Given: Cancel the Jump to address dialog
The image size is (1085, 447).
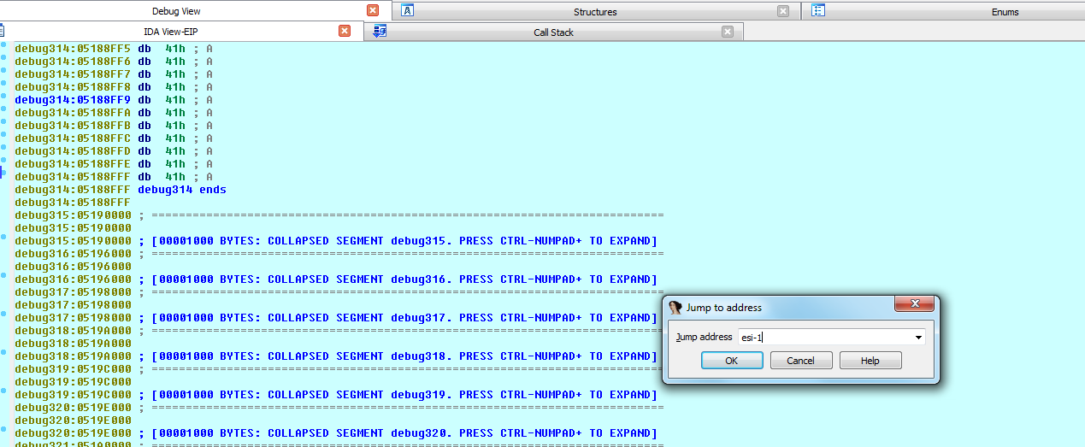Looking at the screenshot, I should click(801, 361).
